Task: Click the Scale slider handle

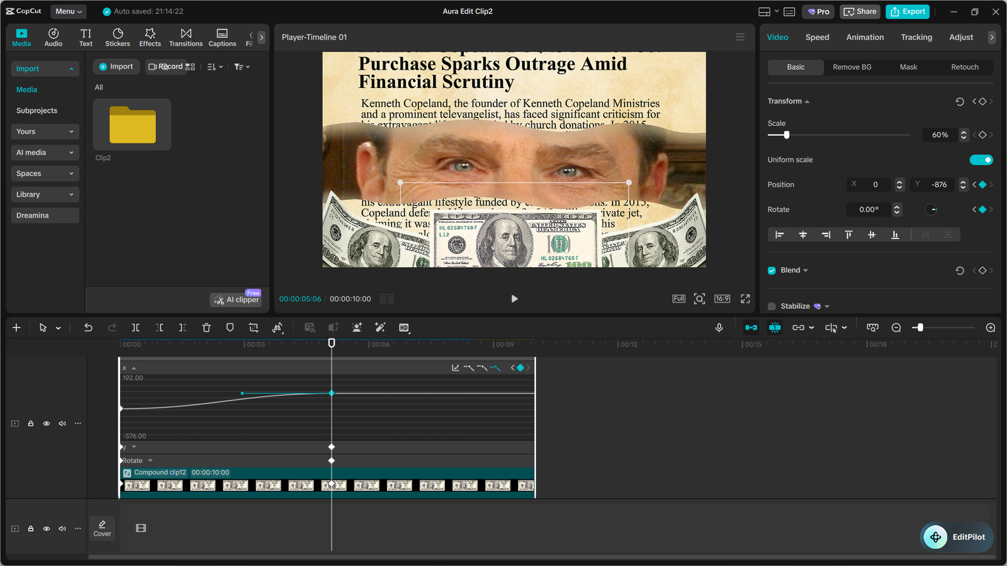Action: [x=786, y=135]
